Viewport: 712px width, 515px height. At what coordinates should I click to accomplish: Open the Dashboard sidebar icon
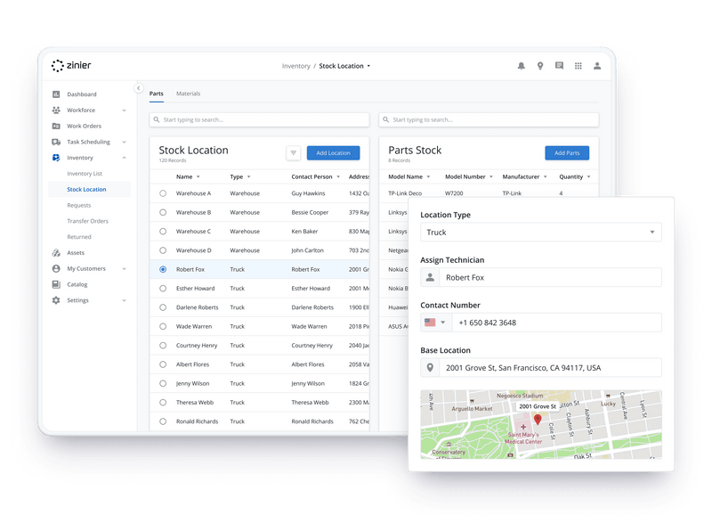(55, 94)
